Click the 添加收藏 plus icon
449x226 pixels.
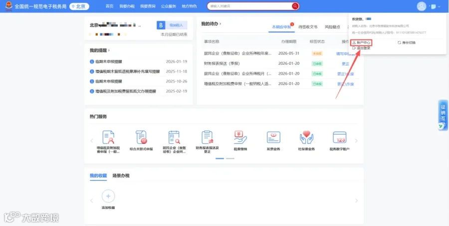point(108,196)
